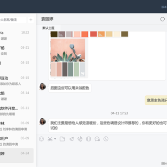The image size is (167, 167).
Task: Click the sage green swatch below cactus
Action: 77,69
